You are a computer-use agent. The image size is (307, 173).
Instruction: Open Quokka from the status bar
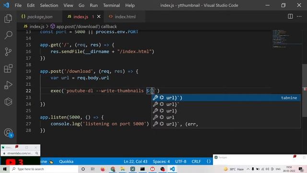[x=66, y=161]
